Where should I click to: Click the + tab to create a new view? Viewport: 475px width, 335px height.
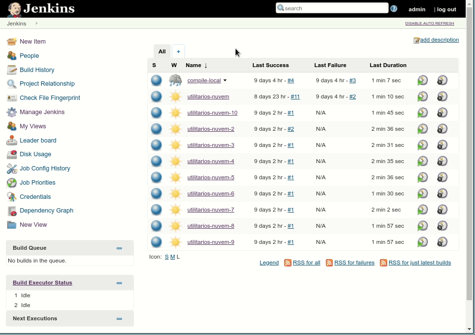pyautogui.click(x=178, y=51)
